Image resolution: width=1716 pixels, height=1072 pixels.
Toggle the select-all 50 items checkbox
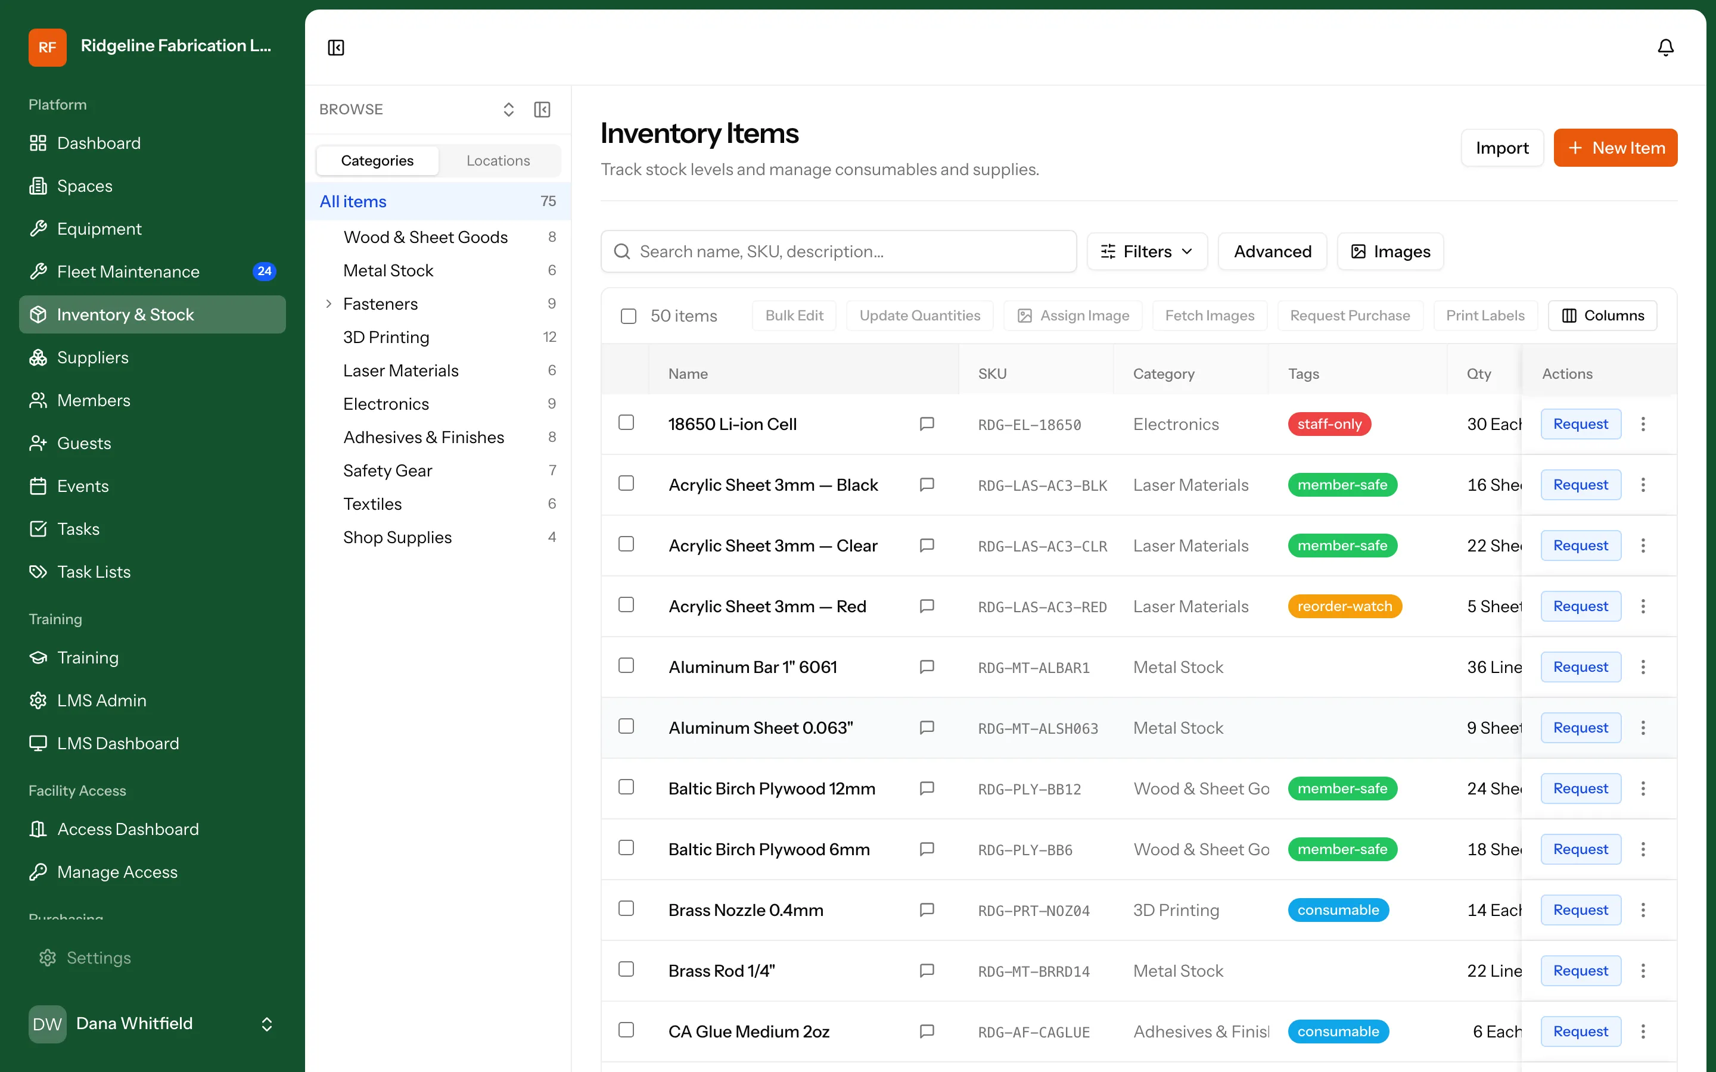pos(628,316)
